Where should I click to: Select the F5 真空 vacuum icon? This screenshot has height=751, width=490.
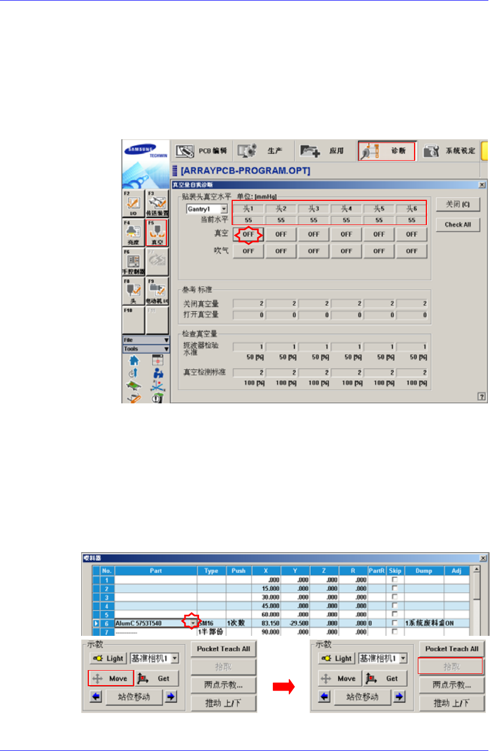(157, 232)
